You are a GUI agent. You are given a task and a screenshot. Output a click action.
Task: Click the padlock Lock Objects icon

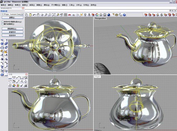[89, 15]
